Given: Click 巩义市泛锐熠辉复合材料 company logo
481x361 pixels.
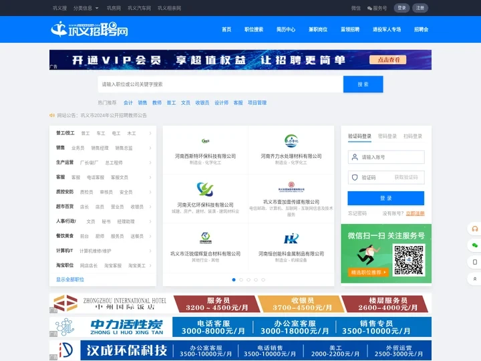Looking at the screenshot, I should (x=205, y=237).
